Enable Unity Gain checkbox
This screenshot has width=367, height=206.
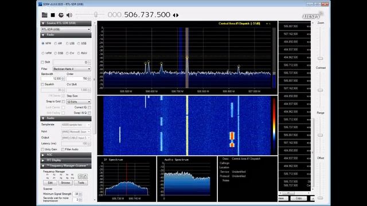(42, 149)
